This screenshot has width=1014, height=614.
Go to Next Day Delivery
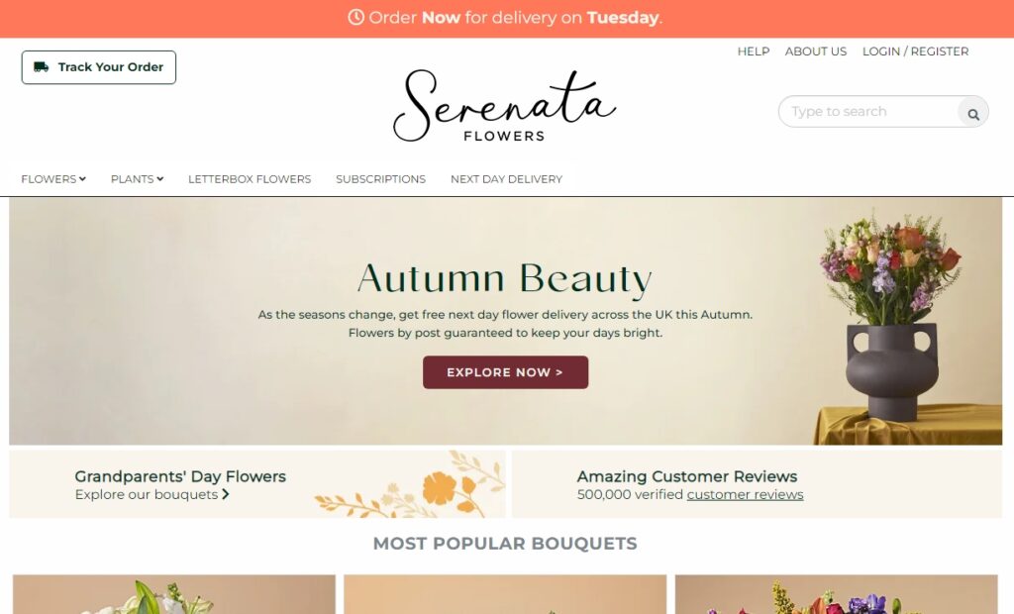pos(506,179)
